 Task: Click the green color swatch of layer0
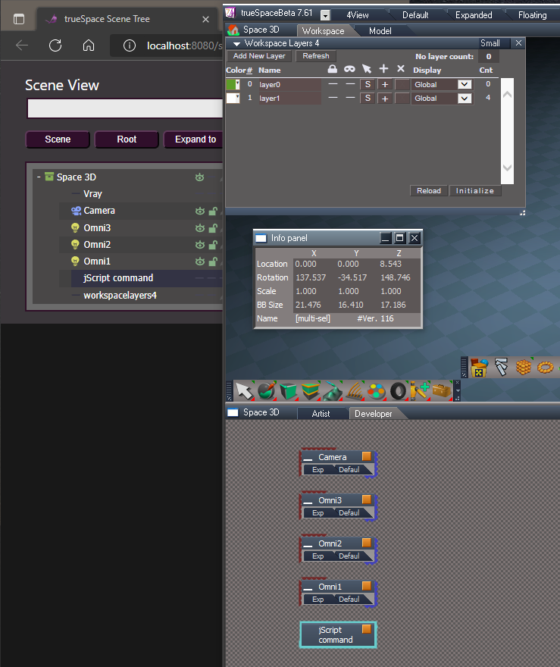tap(233, 85)
